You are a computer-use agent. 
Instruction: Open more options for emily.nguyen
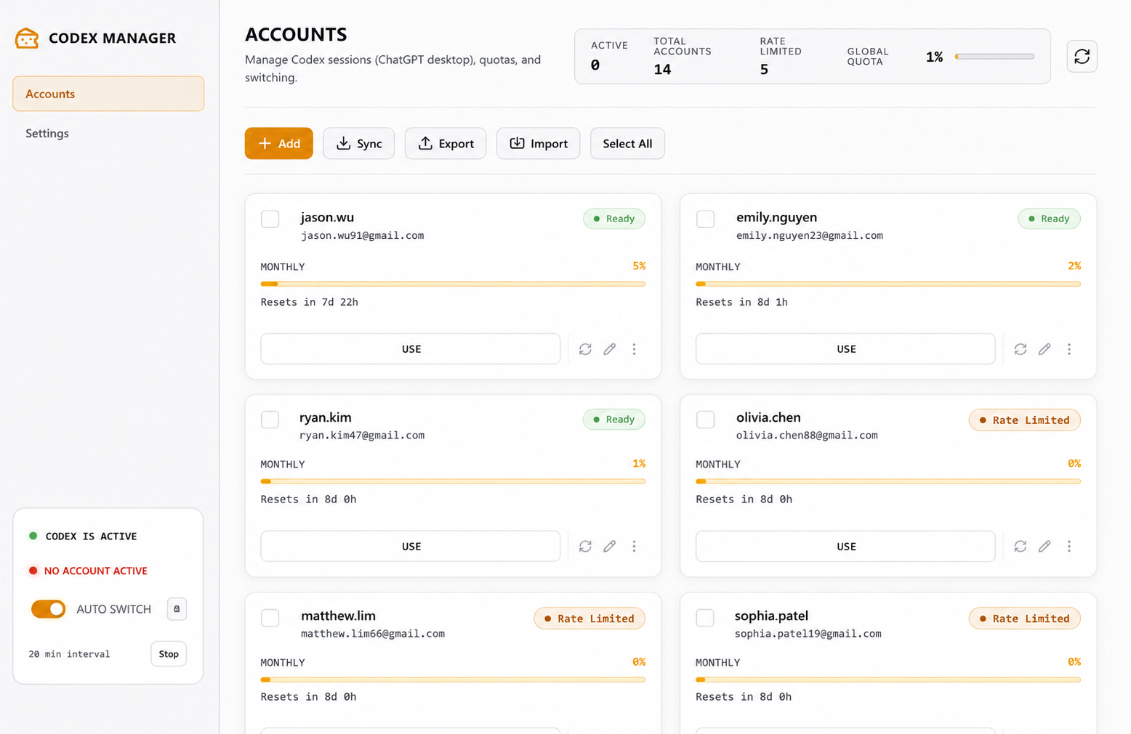(1069, 349)
